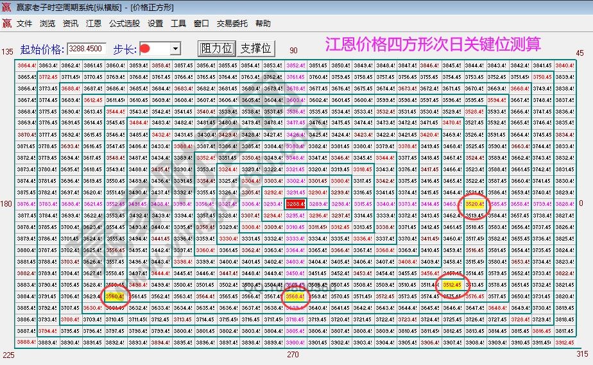Open the 浏览 menu
This screenshot has width=593, height=365.
(x=47, y=24)
